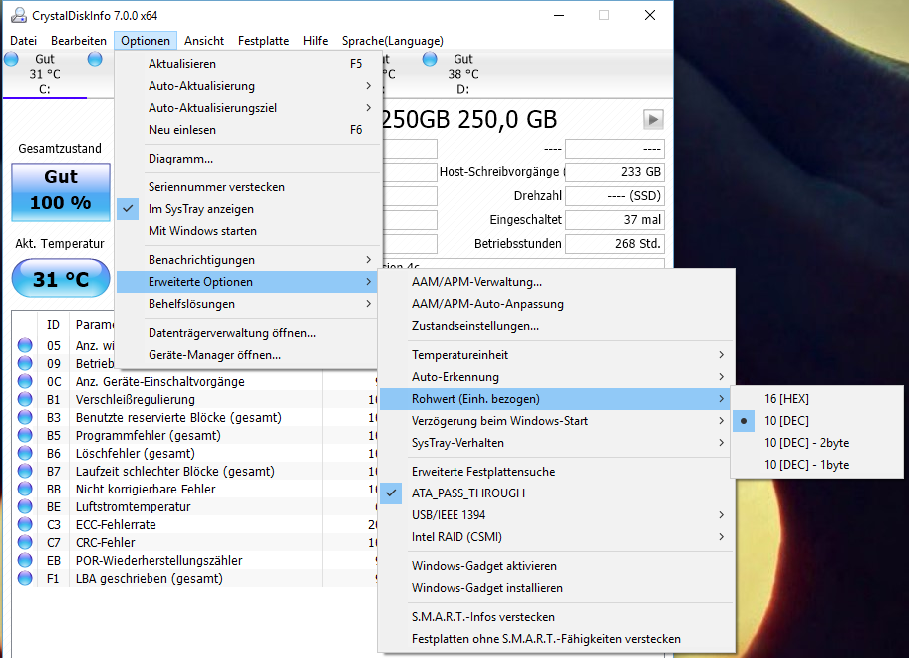Open AAM/APM-Verwaltung... dialog
The width and height of the screenshot is (909, 658).
pyautogui.click(x=556, y=282)
